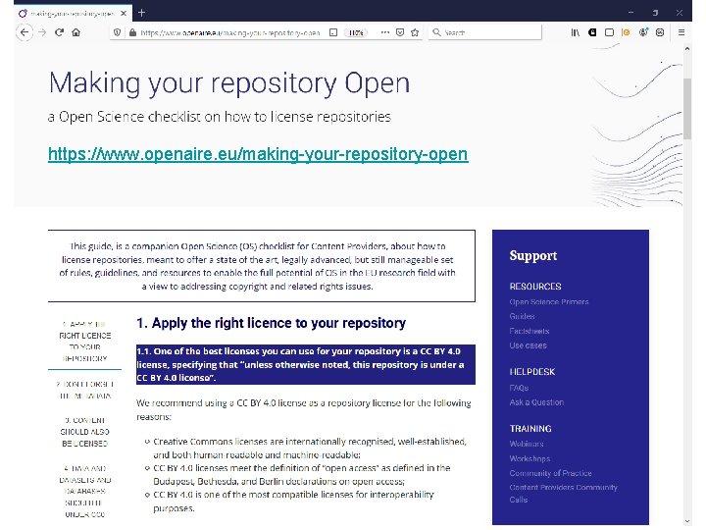Click inside the browser Search box
706x530 pixels.
[x=485, y=32]
